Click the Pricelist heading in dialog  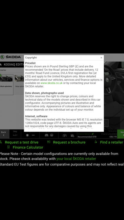30,63
